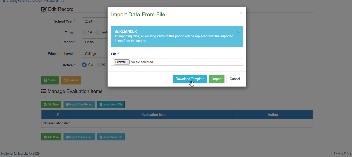Click the list icon beside Manage Evaluation Items
The width and height of the screenshot is (352, 157).
(44, 91)
